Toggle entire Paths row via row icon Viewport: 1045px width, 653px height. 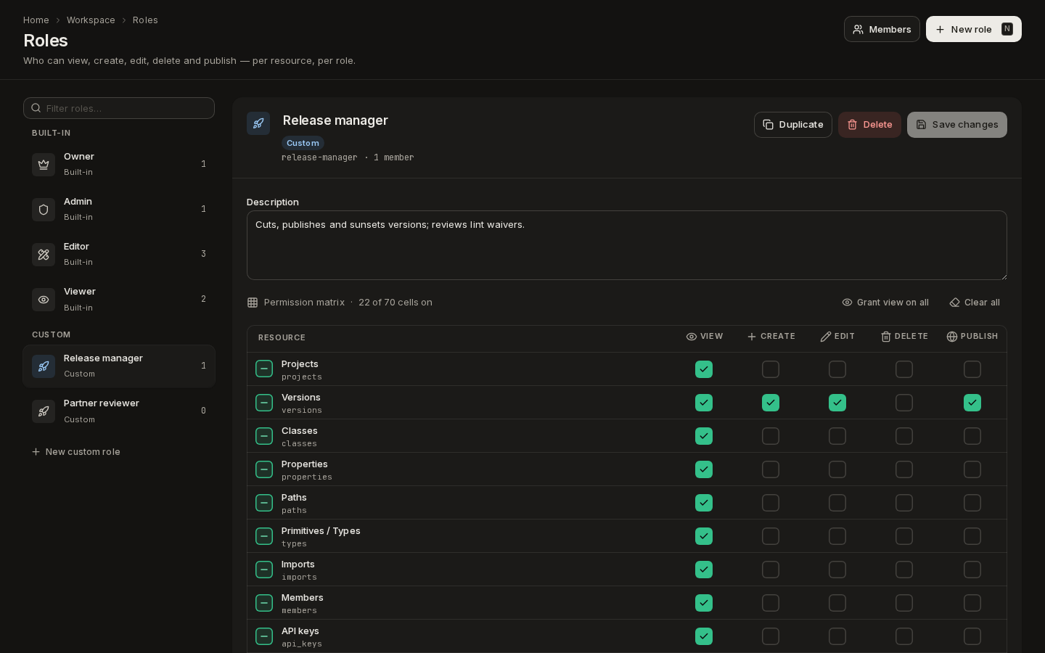tap(264, 503)
